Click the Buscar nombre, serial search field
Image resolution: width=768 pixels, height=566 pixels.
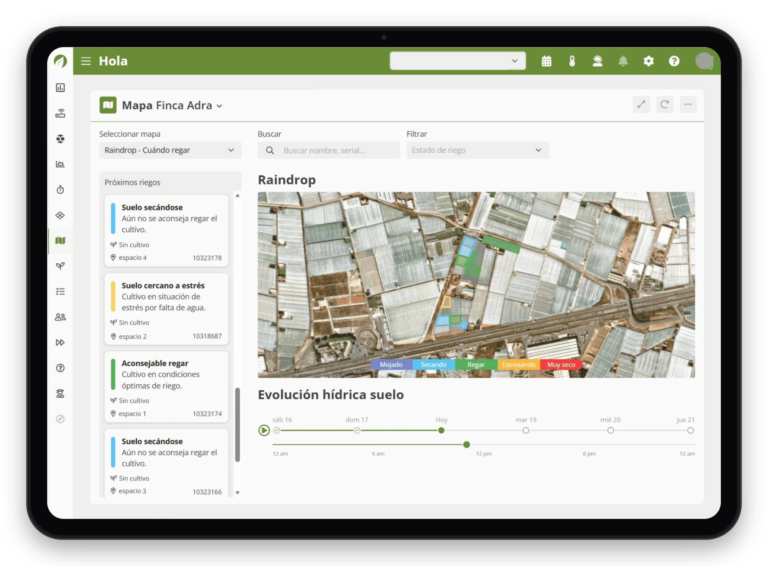[x=329, y=150]
